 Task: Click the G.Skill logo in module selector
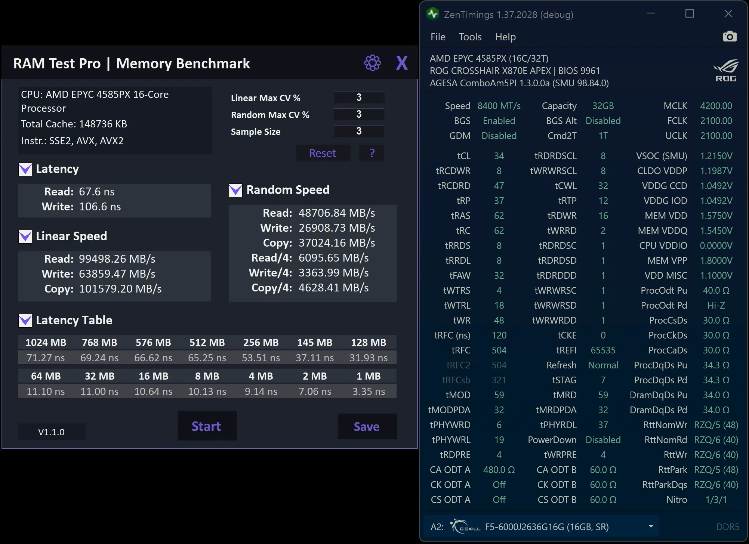coord(465,526)
